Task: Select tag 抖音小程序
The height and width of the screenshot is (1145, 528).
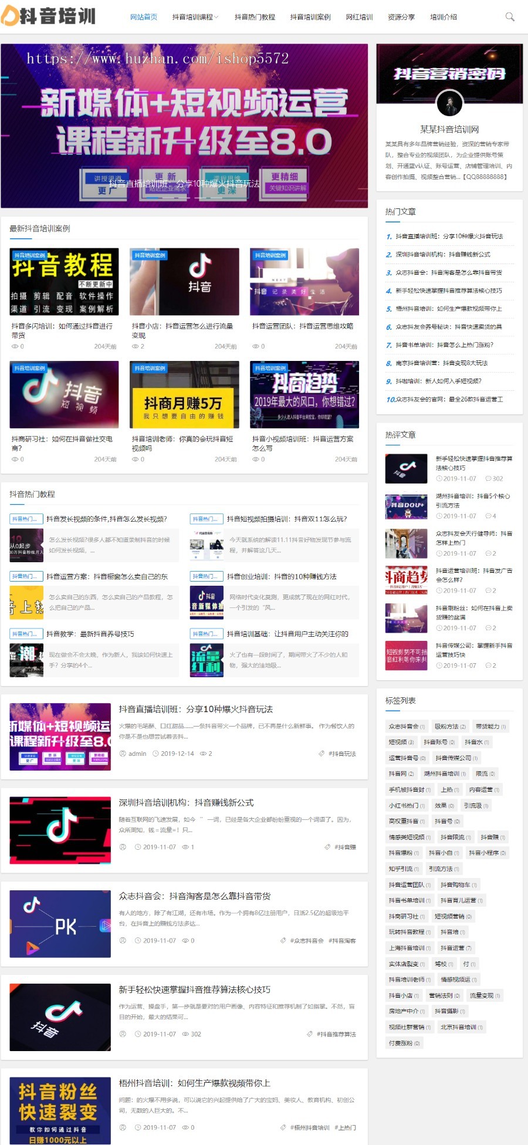Action: pyautogui.click(x=487, y=853)
